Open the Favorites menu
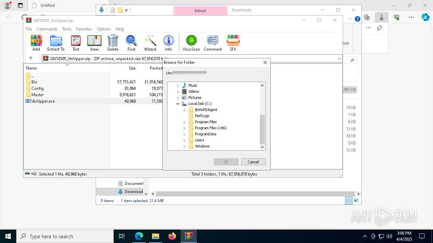 point(84,29)
